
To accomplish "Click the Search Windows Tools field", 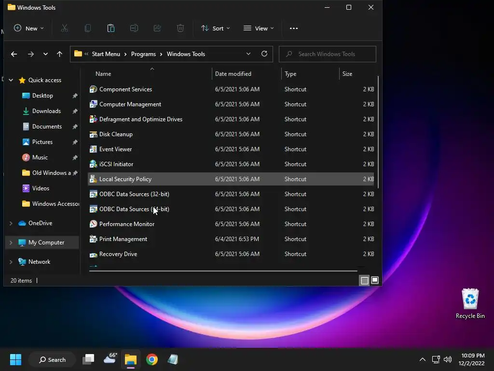I will (328, 54).
